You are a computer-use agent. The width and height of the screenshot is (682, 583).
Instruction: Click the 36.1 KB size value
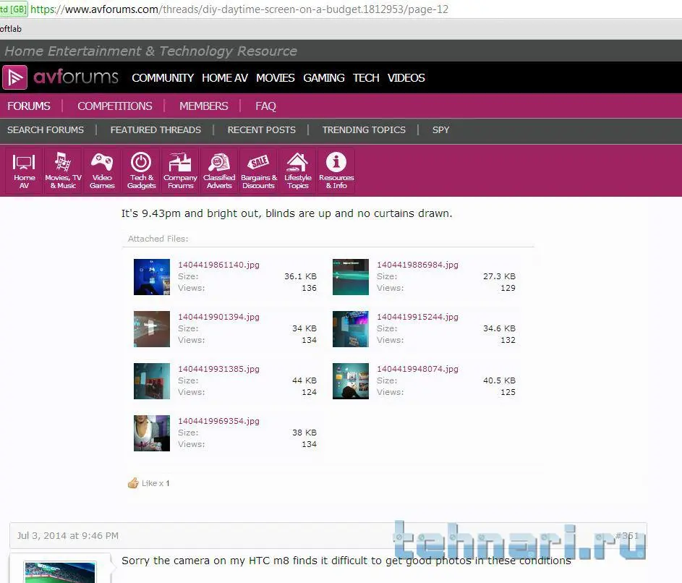click(301, 276)
